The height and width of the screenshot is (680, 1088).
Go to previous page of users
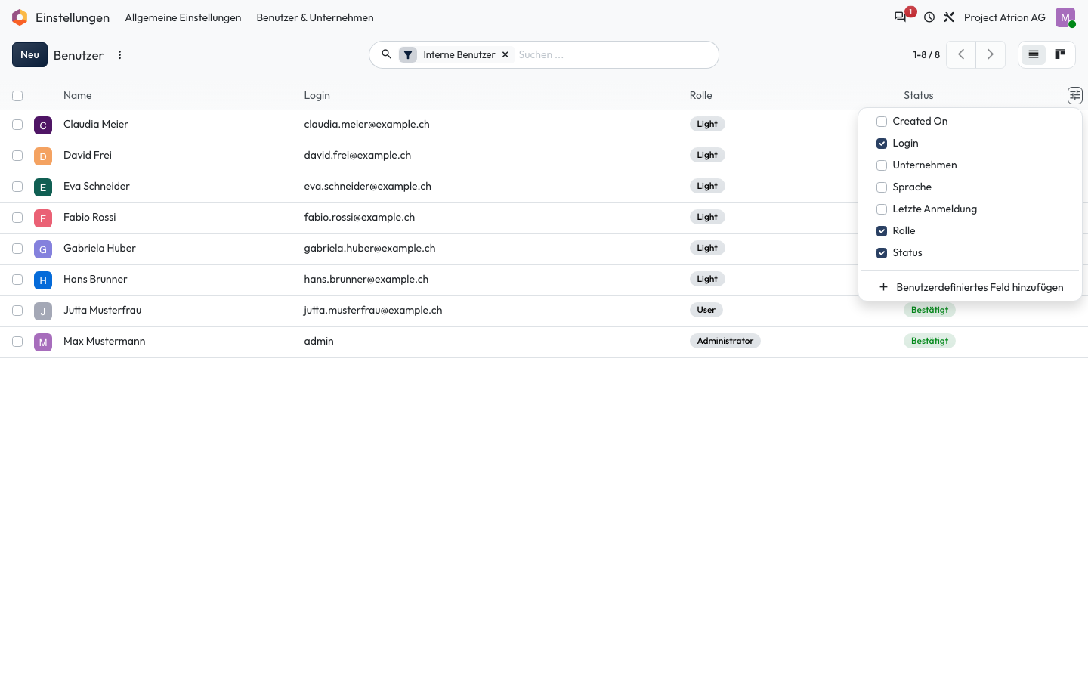961,54
